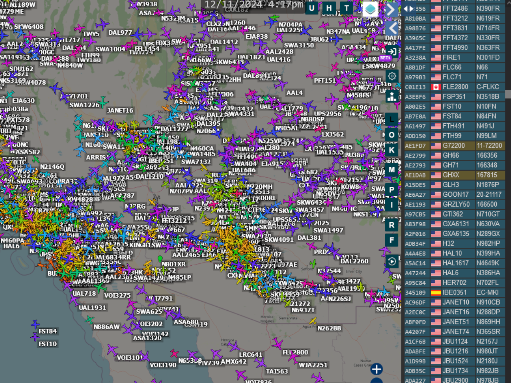The height and width of the screenshot is (383, 511).
Task: Toggle the K button in the map sidebar
Action: pyautogui.click(x=392, y=150)
